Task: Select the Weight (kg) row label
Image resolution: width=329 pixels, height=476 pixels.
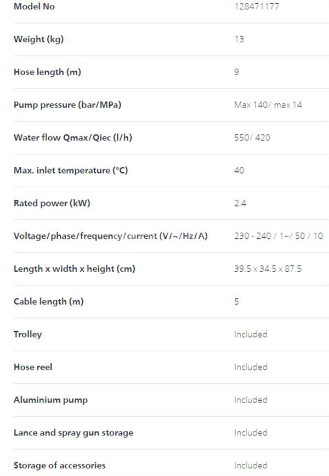Action: click(39, 39)
